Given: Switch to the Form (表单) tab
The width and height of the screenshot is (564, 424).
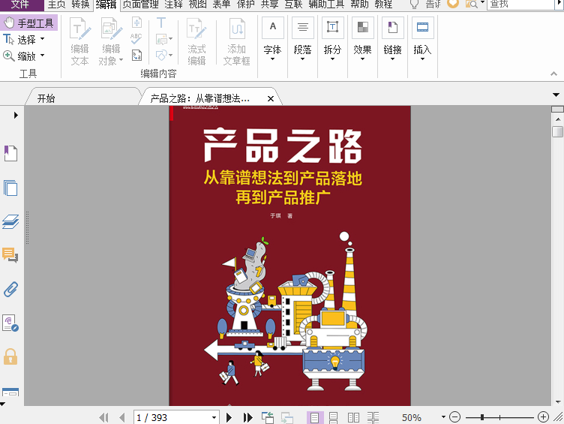Looking at the screenshot, I should [221, 5].
